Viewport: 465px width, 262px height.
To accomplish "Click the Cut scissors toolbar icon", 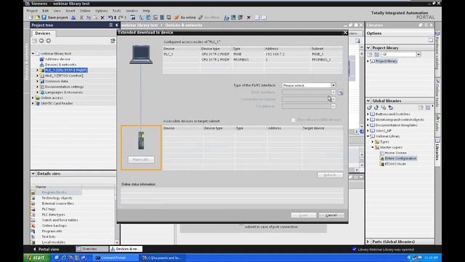I will 81,17.
